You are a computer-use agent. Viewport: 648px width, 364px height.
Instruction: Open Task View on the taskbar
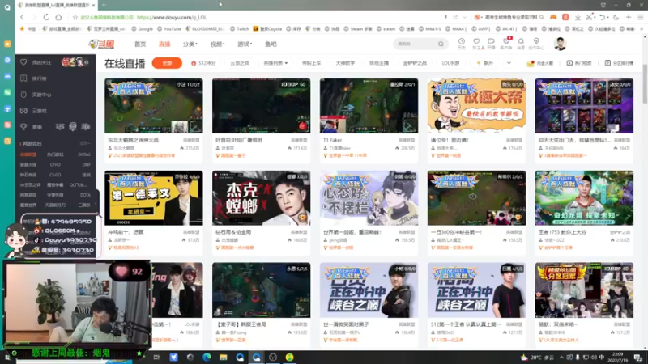pyautogui.click(x=156, y=357)
